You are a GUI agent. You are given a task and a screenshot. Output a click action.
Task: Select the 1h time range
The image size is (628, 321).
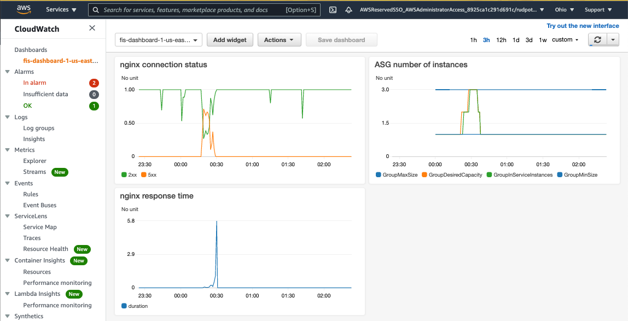[473, 39]
